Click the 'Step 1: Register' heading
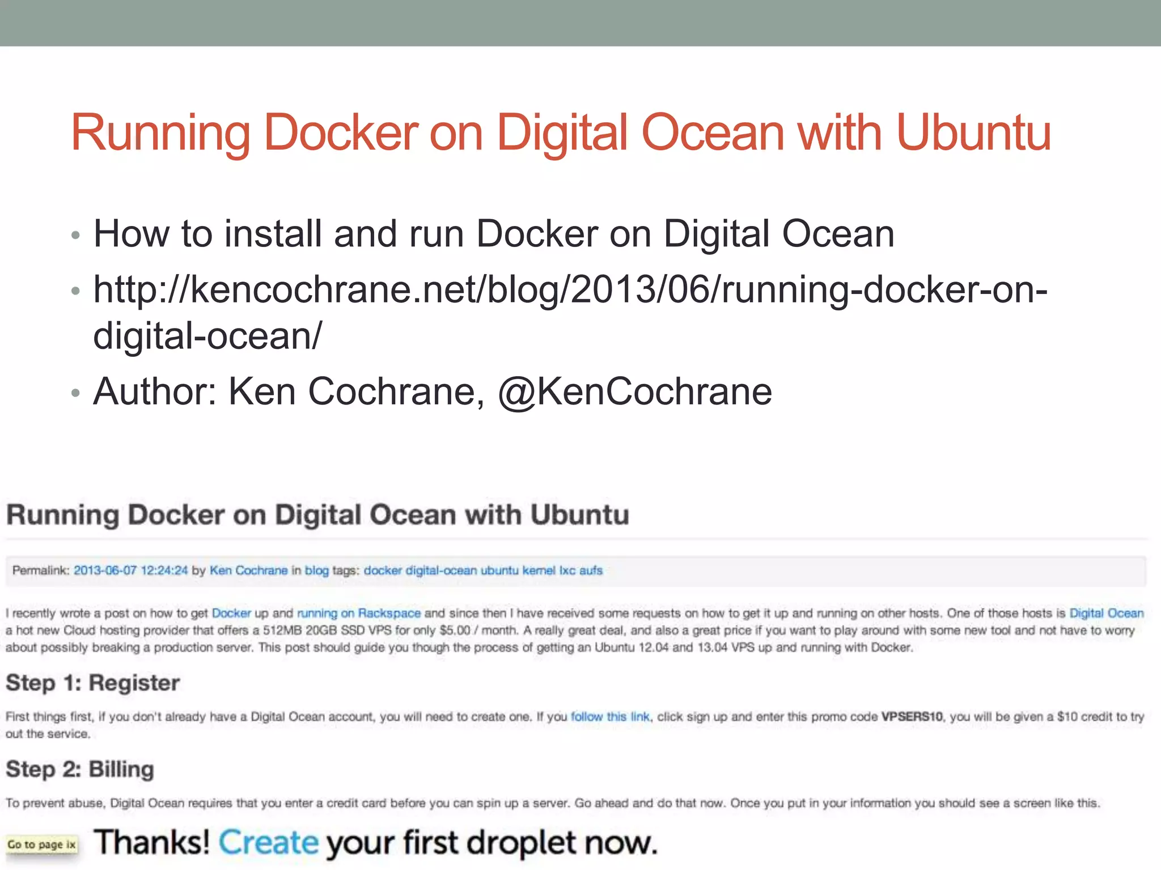 point(93,683)
